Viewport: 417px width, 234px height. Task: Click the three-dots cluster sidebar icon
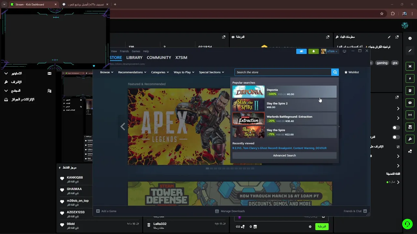[410, 151]
